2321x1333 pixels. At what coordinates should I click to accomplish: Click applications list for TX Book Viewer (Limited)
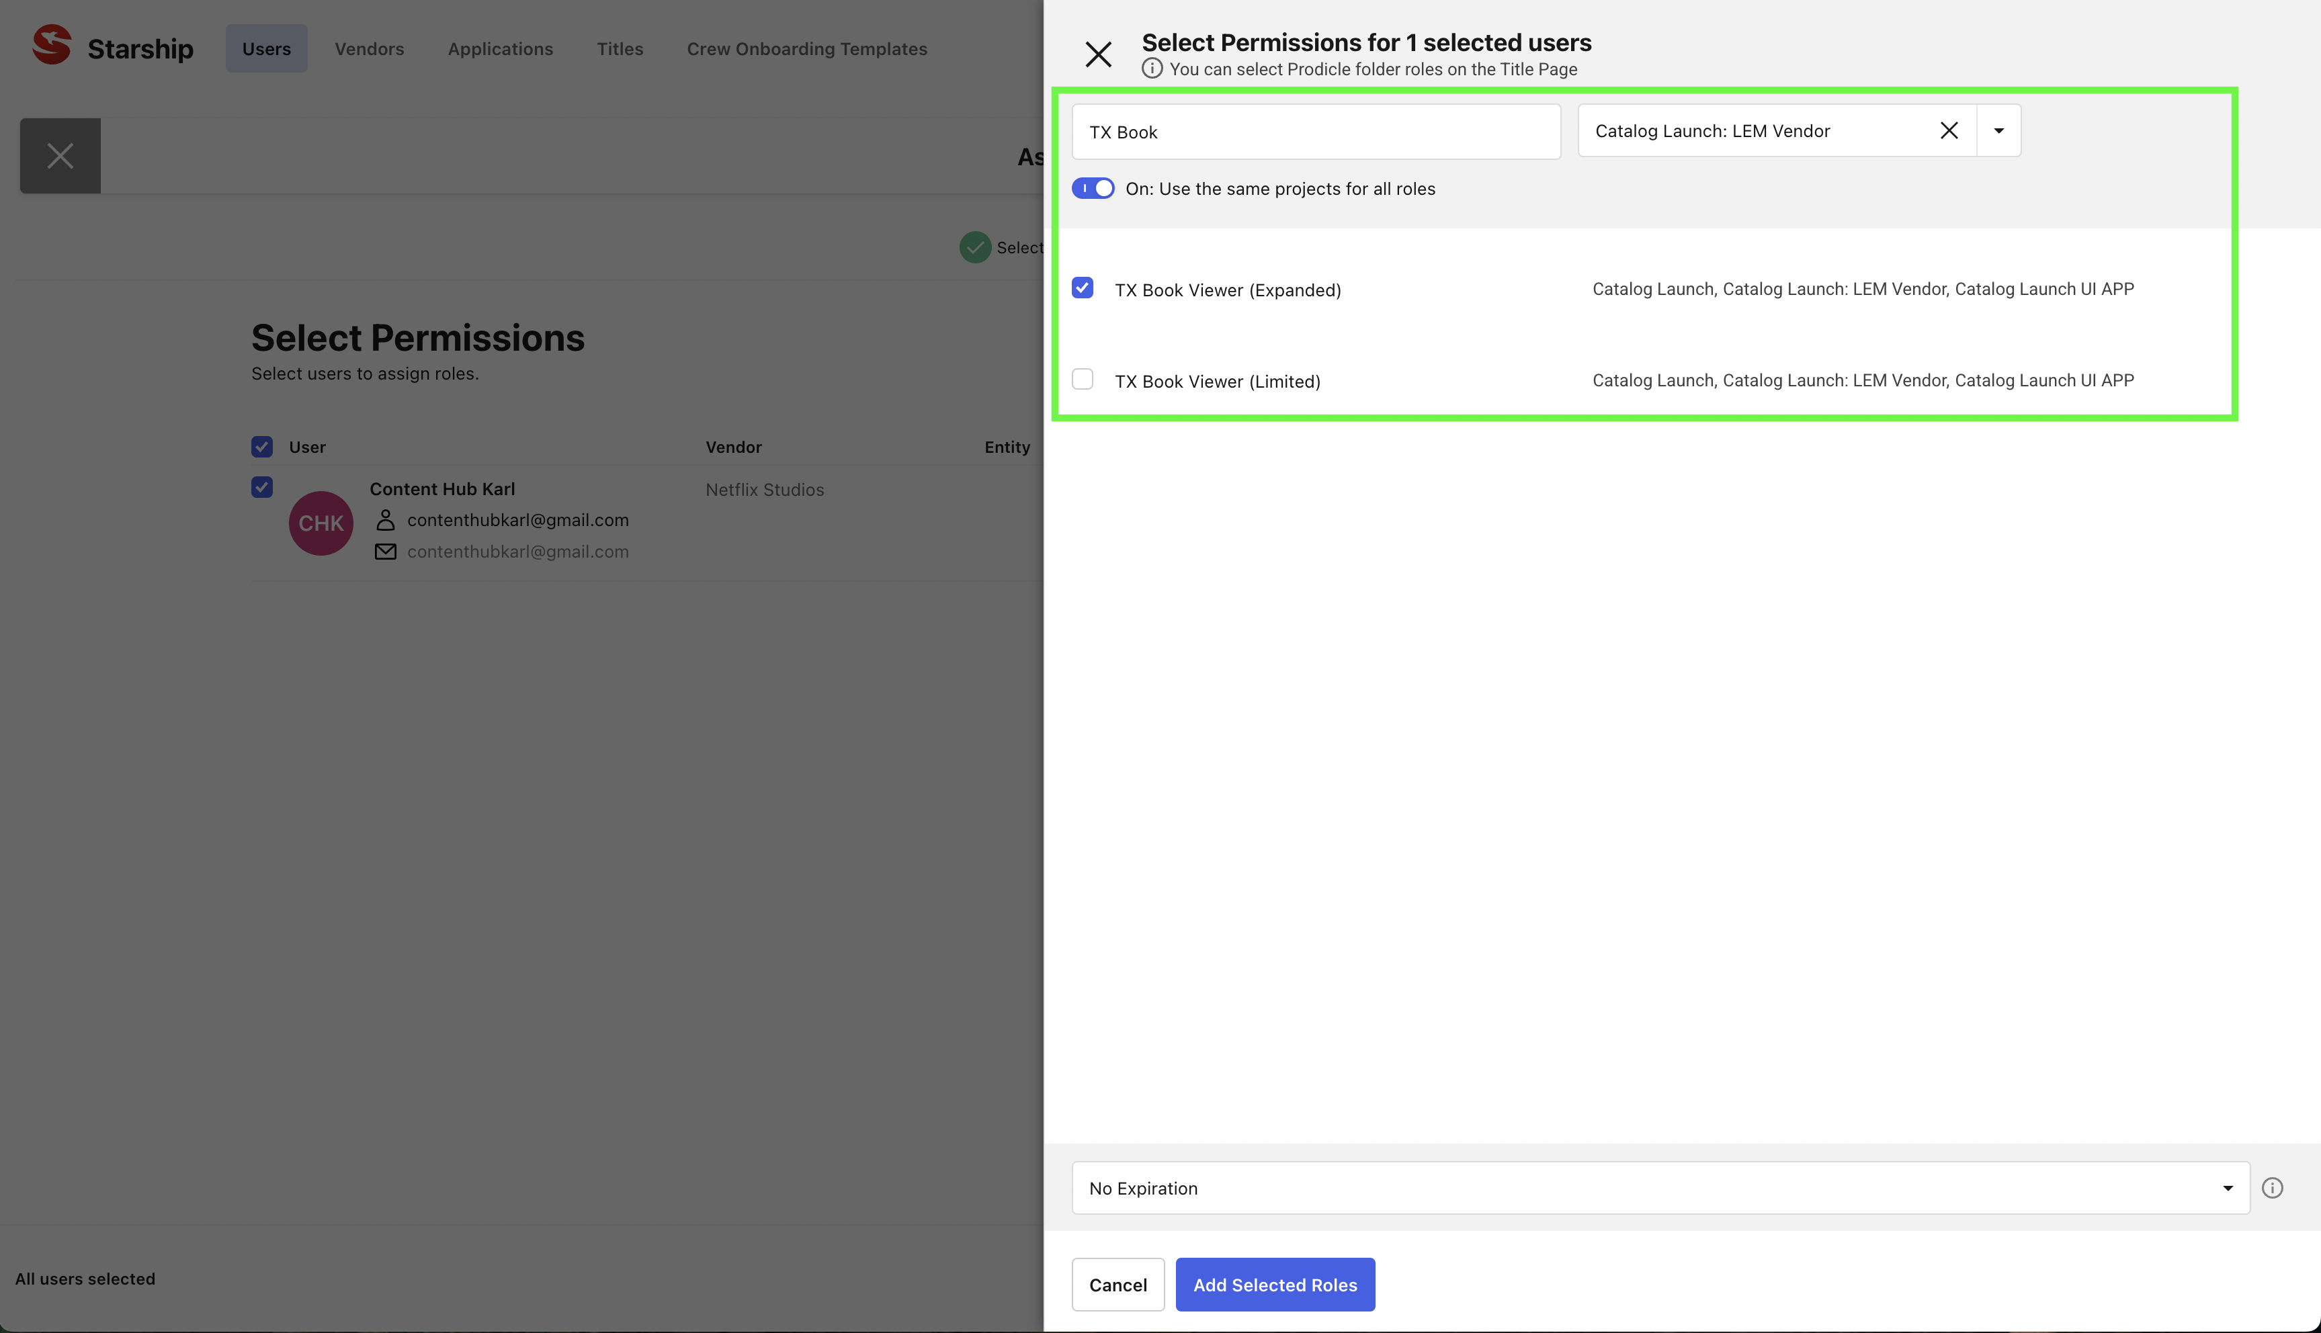(x=1863, y=381)
